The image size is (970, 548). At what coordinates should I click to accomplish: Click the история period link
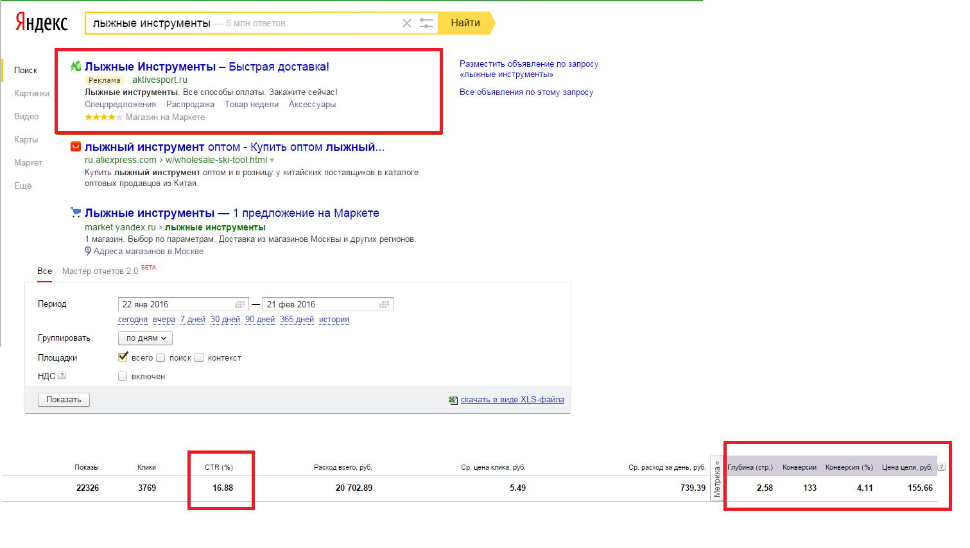334,319
